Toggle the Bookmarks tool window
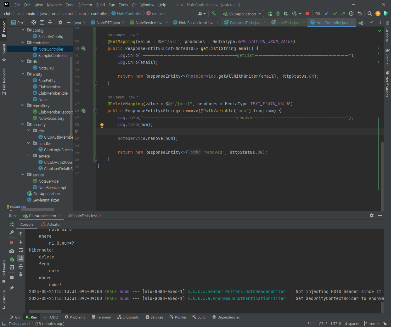Image resolution: width=394 pixels, height=327 pixels. [x=4, y=272]
